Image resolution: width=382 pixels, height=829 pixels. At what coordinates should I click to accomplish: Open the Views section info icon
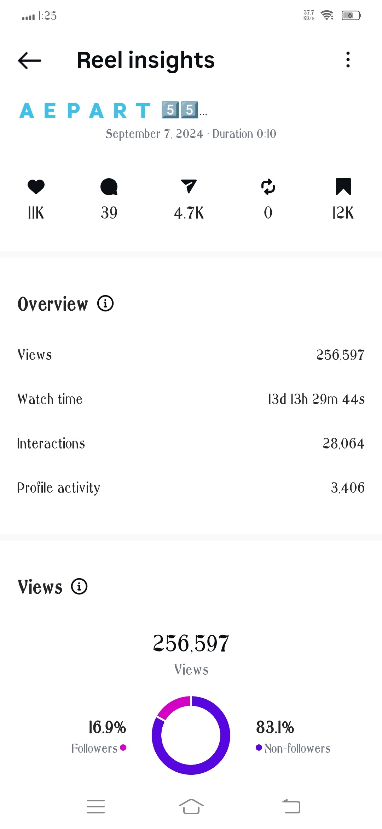[x=79, y=586]
